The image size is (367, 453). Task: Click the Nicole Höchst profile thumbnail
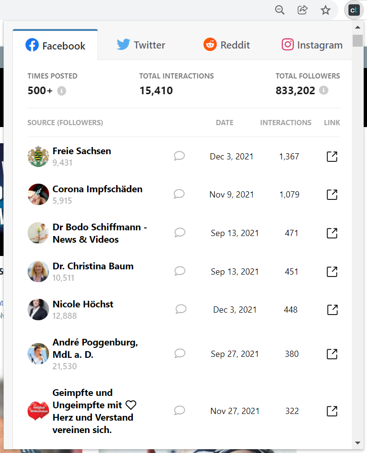(38, 310)
